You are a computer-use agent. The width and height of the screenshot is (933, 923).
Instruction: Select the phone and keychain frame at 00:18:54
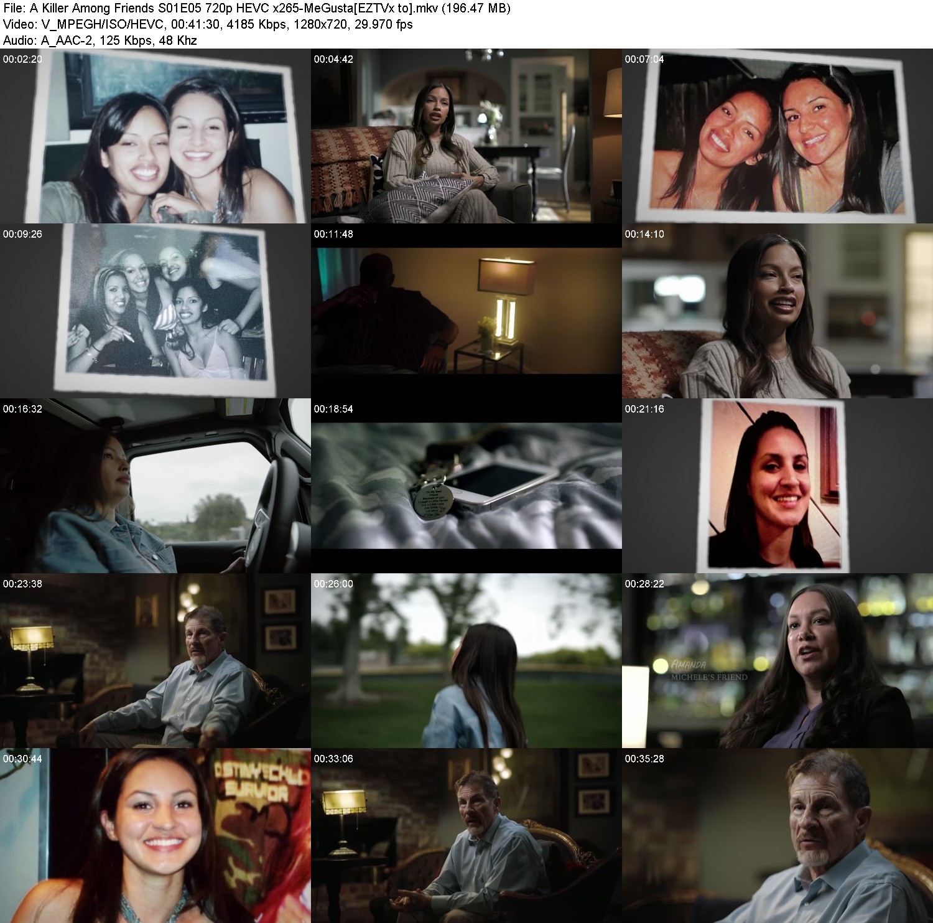pyautogui.click(x=466, y=486)
